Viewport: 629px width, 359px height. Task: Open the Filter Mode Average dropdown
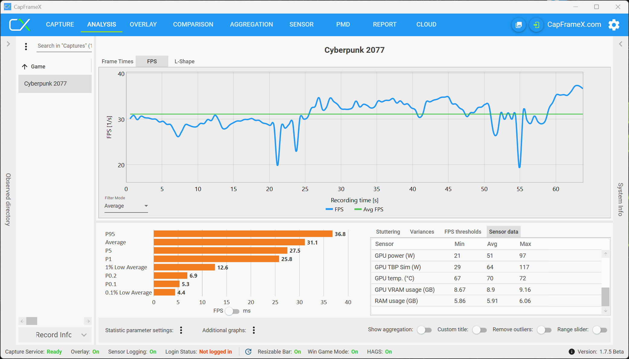pos(126,206)
